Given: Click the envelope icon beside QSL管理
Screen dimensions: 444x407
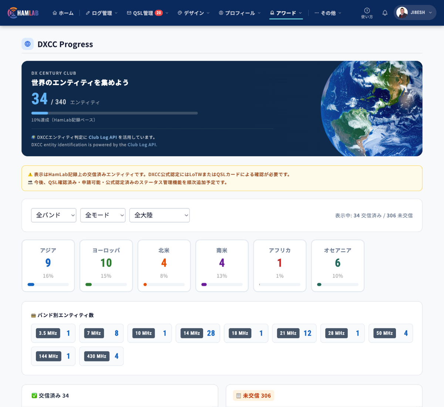Looking at the screenshot, I should click(x=129, y=13).
